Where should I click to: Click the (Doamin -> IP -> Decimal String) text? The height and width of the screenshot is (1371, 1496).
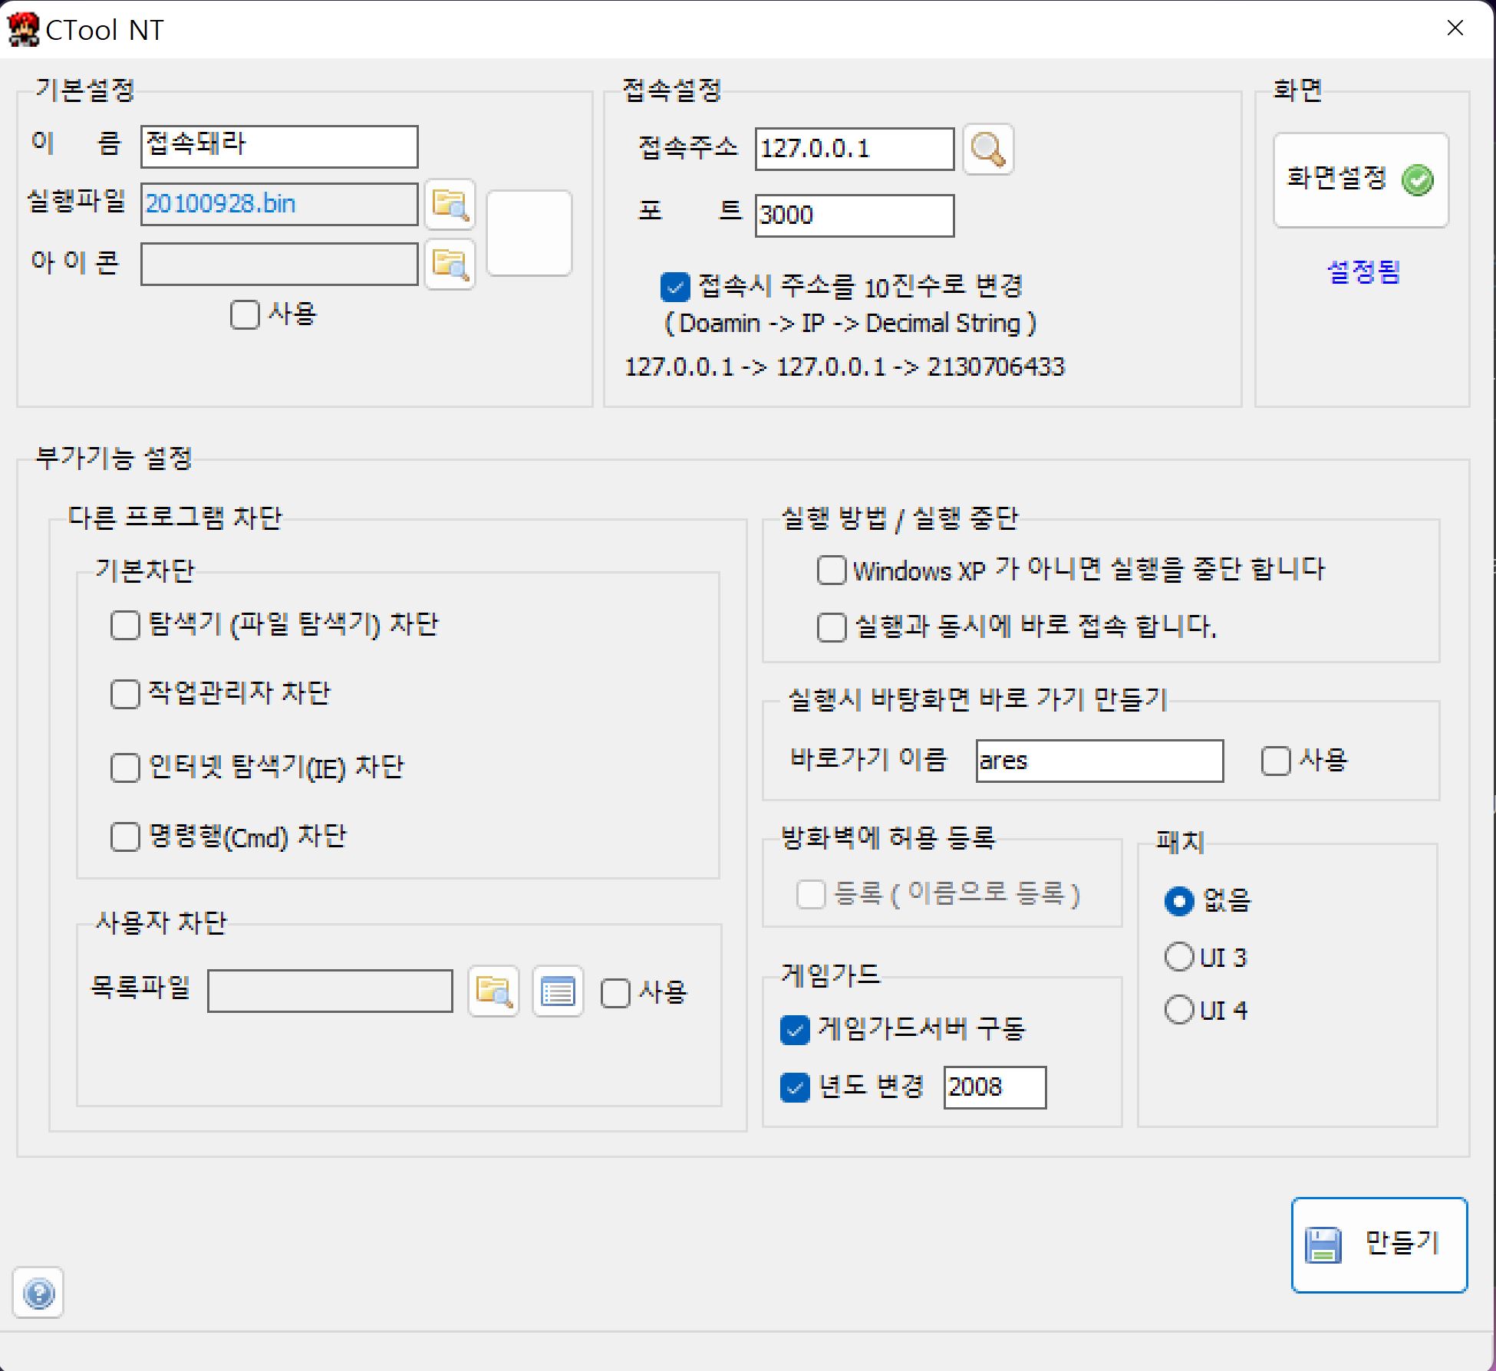pos(850,324)
